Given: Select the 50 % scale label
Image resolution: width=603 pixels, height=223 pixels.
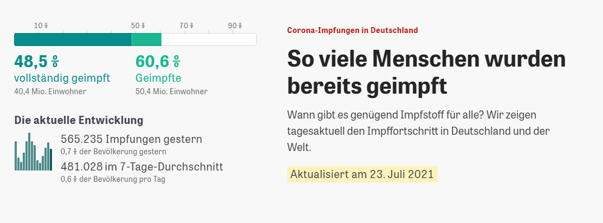Looking at the screenshot, I should [x=138, y=25].
